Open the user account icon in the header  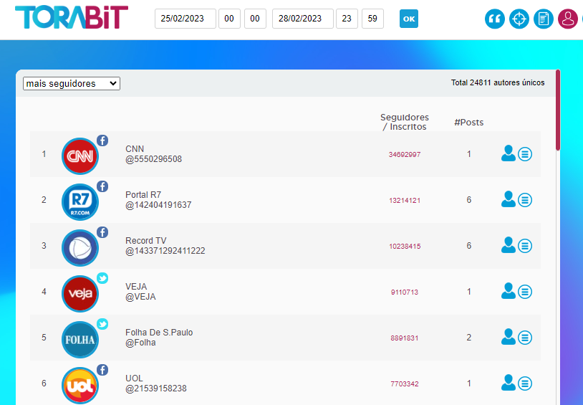coord(568,19)
